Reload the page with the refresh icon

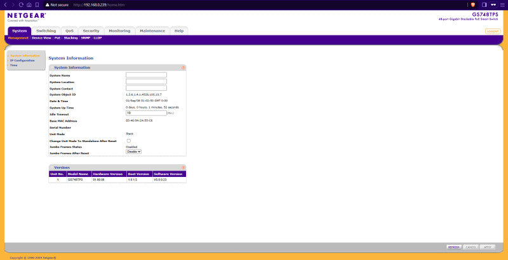click(21, 5)
